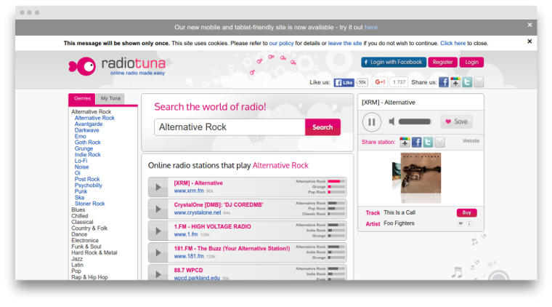This screenshot has height=307, width=552.
Task: Share site on Twitter in header
Action: [467, 82]
